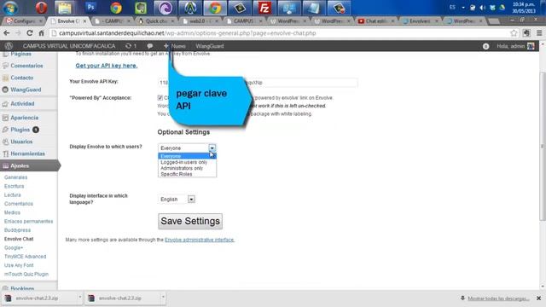Open Actividad in the sidebar
This screenshot has height=307, width=546.
[x=22, y=104]
